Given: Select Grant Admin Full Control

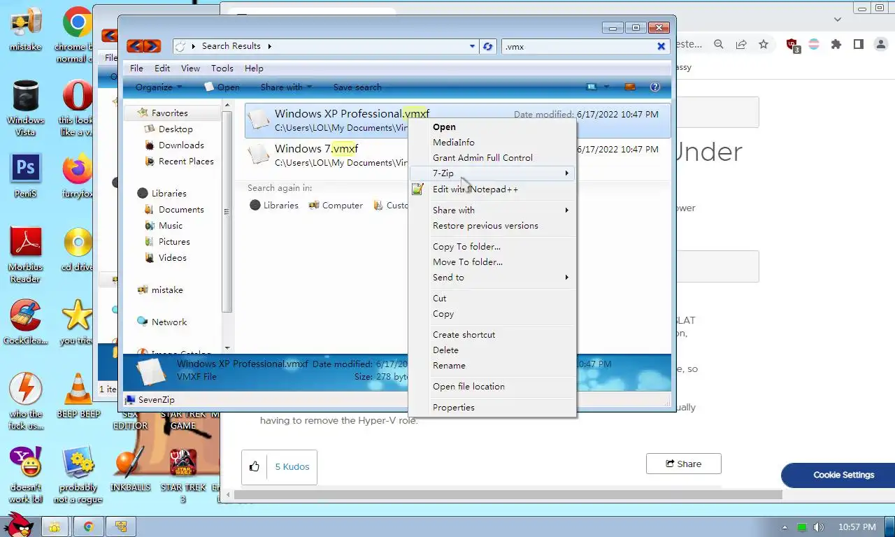Looking at the screenshot, I should (x=492, y=158).
